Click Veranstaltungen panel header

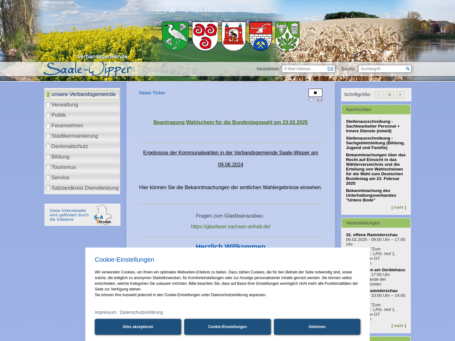376,223
